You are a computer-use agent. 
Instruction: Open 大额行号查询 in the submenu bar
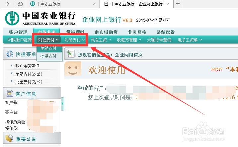[x=159, y=40]
